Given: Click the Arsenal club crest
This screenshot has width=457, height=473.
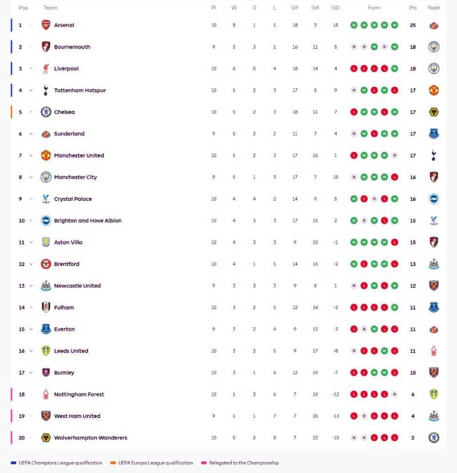Looking at the screenshot, I should 46,25.
